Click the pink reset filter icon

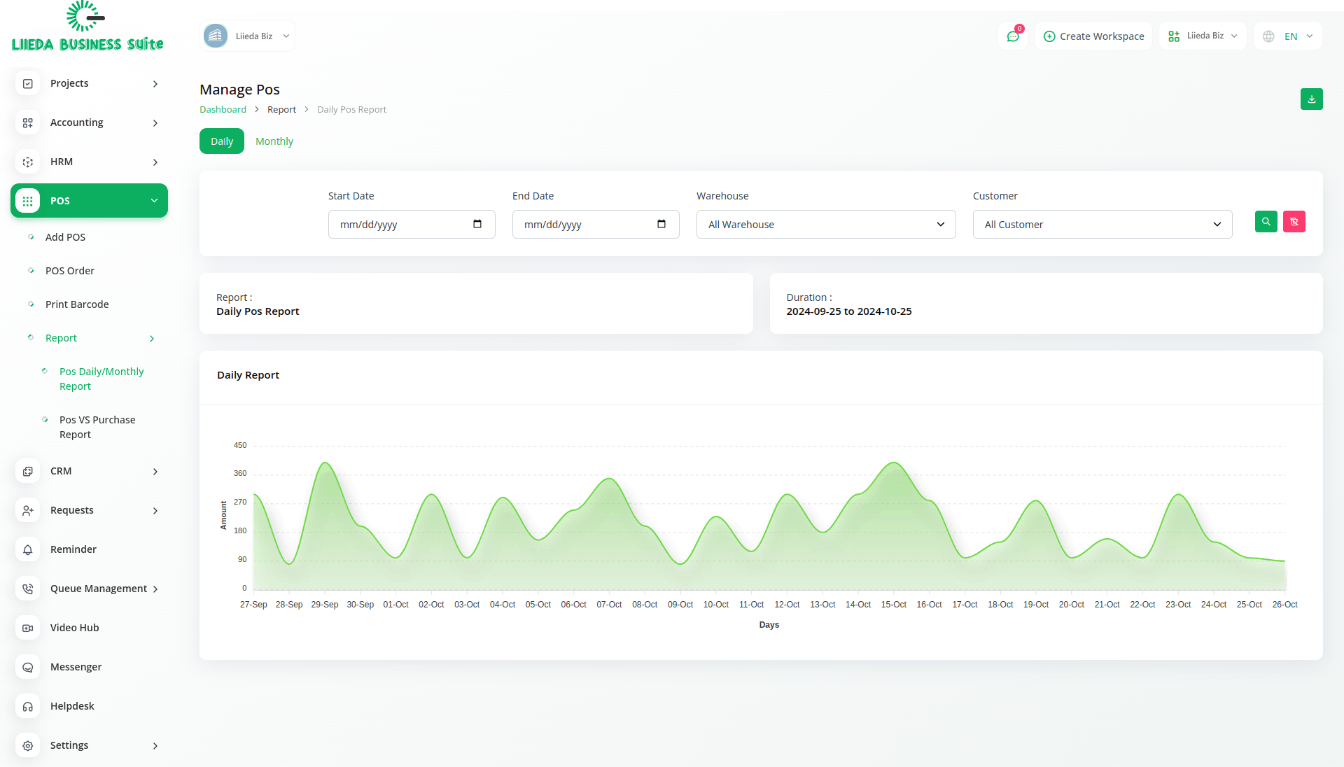[1294, 222]
